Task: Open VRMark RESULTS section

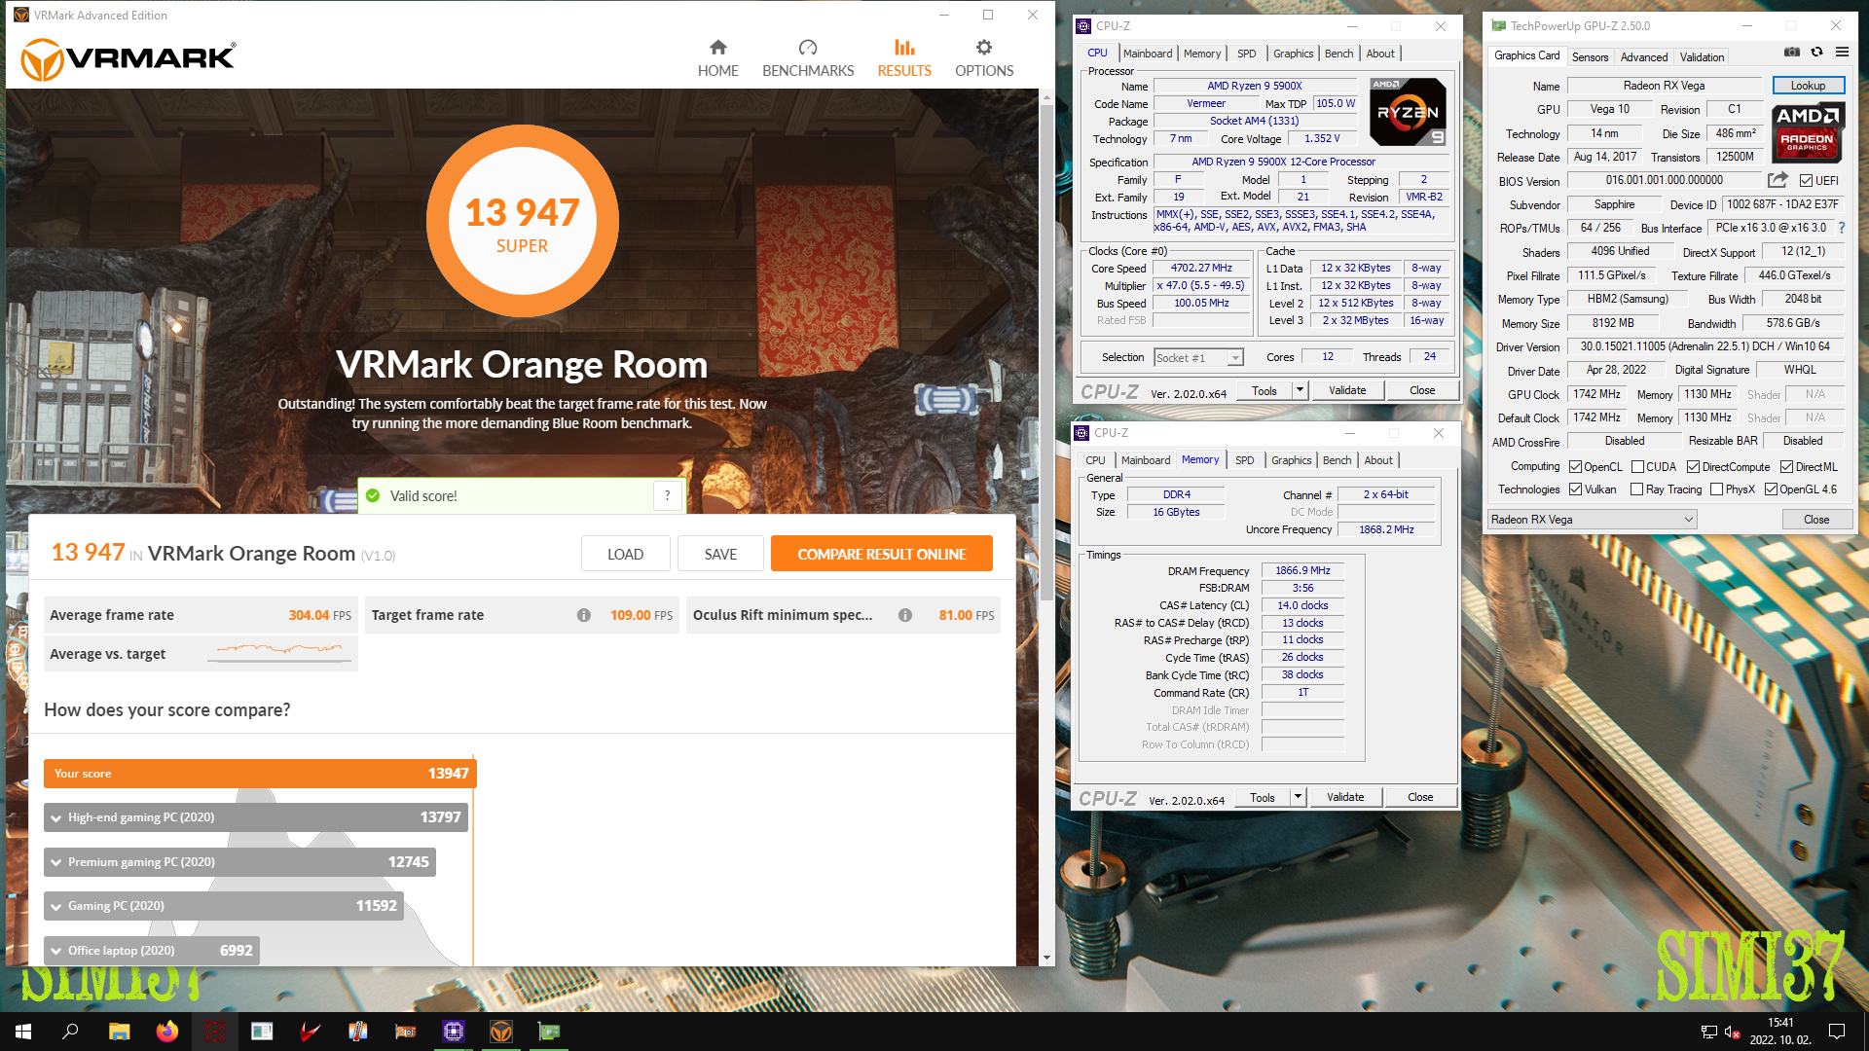Action: 904,58
